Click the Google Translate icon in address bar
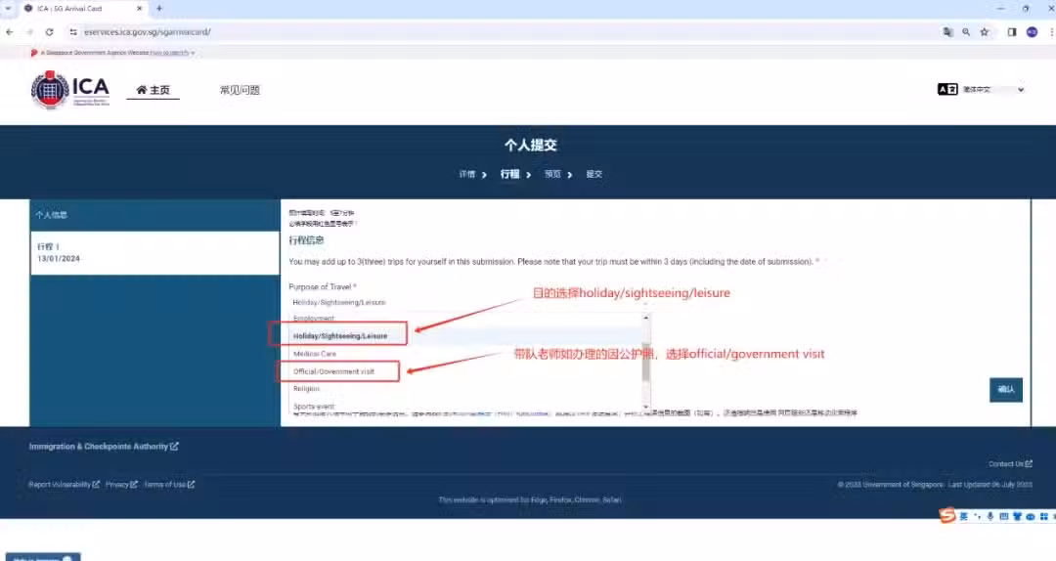Screen dimensions: 1056x561 coord(947,31)
